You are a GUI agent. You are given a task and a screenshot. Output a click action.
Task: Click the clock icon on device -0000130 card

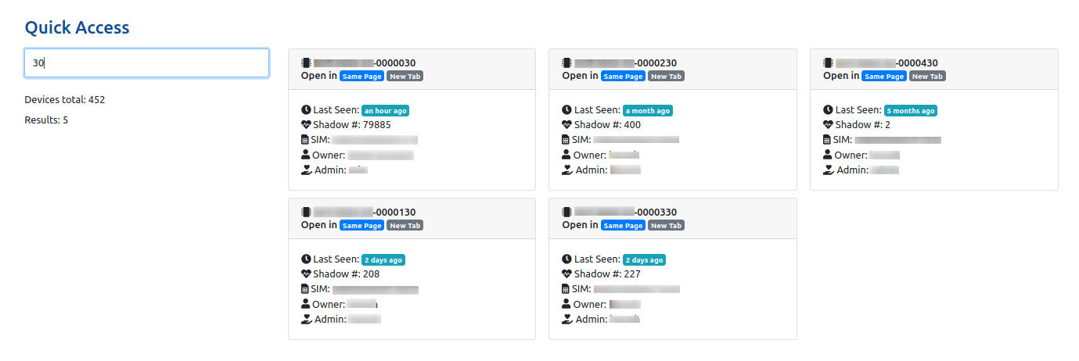(306, 259)
